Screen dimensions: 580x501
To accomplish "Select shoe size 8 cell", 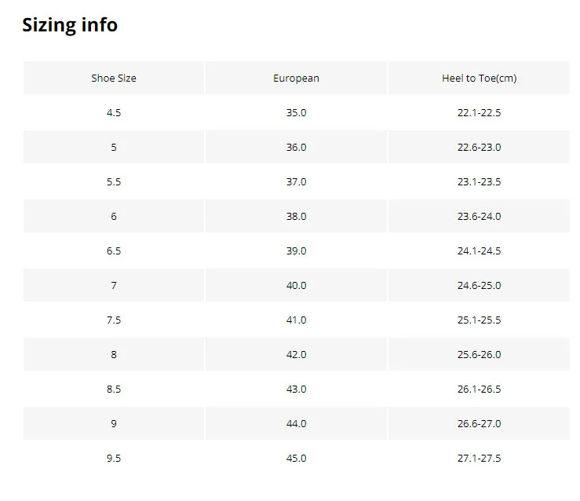I will pyautogui.click(x=114, y=355).
